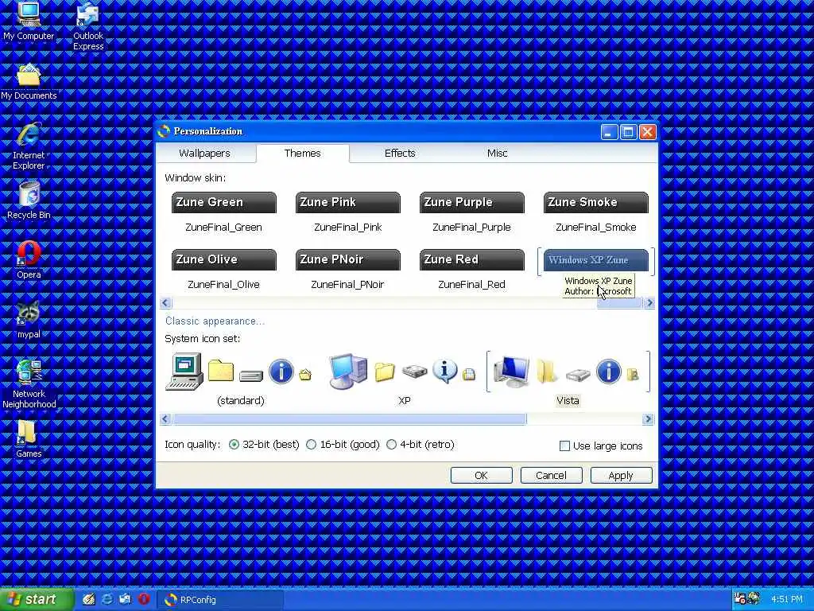Click first quick launch notepad icon

89,600
